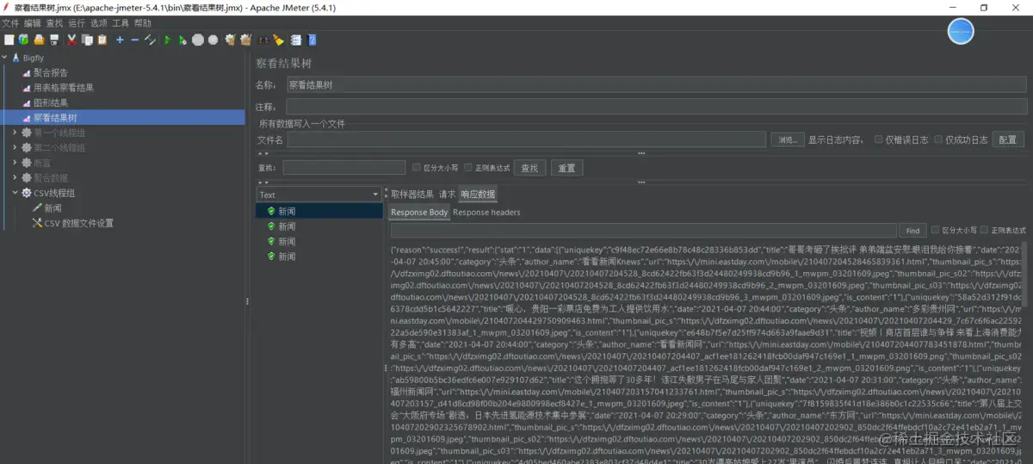1033x464 pixels.
Task: Switch to the Response headers tab
Action: (486, 212)
